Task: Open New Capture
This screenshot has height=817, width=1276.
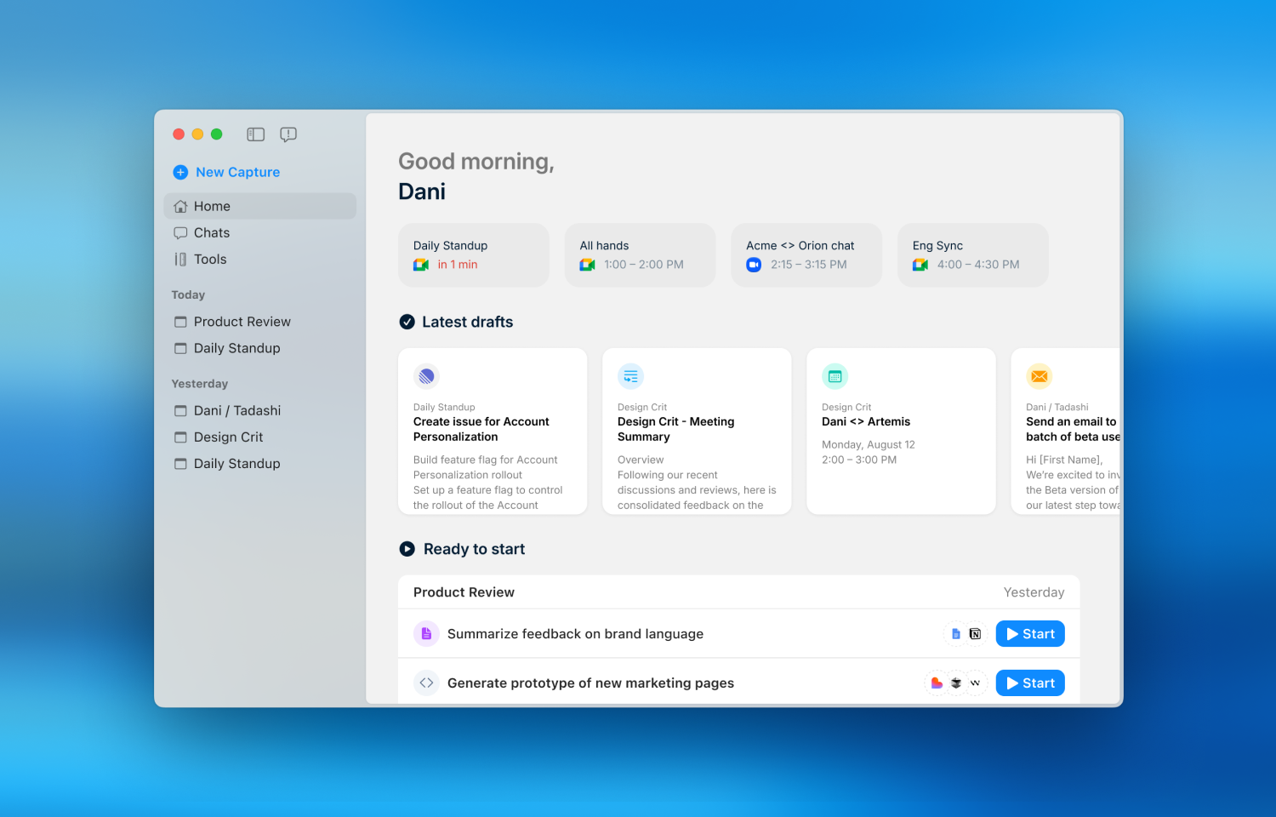Action: pyautogui.click(x=225, y=172)
